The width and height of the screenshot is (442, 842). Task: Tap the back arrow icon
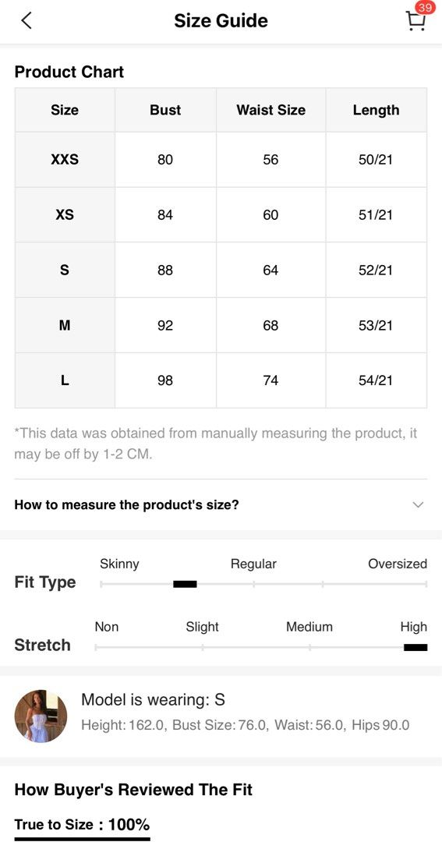27,20
